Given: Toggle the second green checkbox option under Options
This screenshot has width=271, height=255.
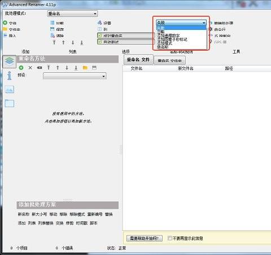Looking at the screenshot, I should pyautogui.click(x=100, y=42).
